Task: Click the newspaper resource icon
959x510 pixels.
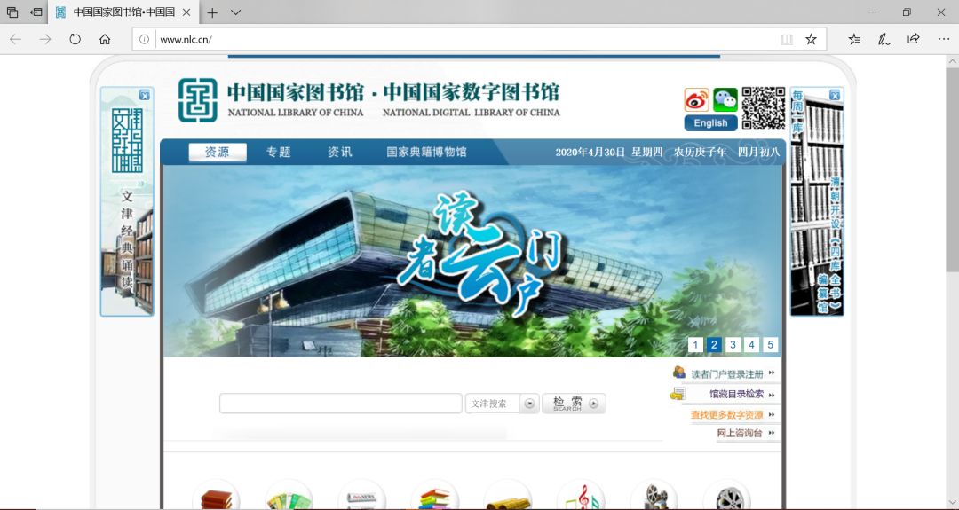Action: pyautogui.click(x=361, y=496)
